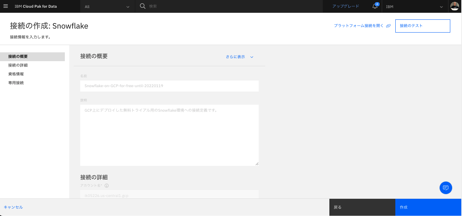The height and width of the screenshot is (216, 462).
Task: Click the 説明 description textarea
Action: tap(169, 135)
